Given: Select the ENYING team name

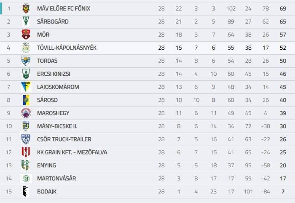Looking at the screenshot, I should [x=47, y=166].
